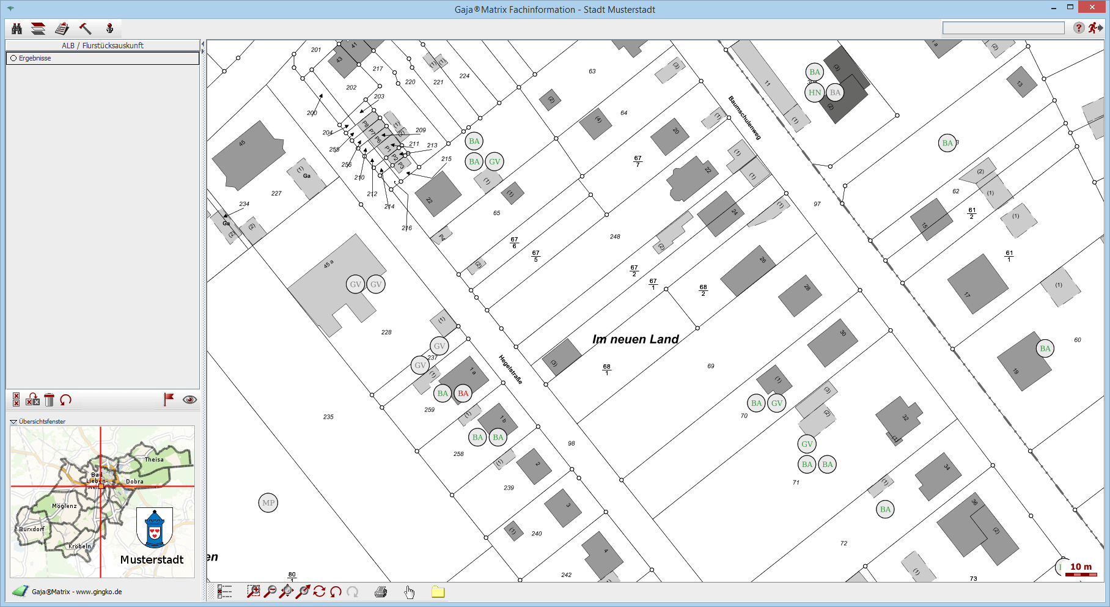Collapse side panel with left arrow

tap(203, 44)
